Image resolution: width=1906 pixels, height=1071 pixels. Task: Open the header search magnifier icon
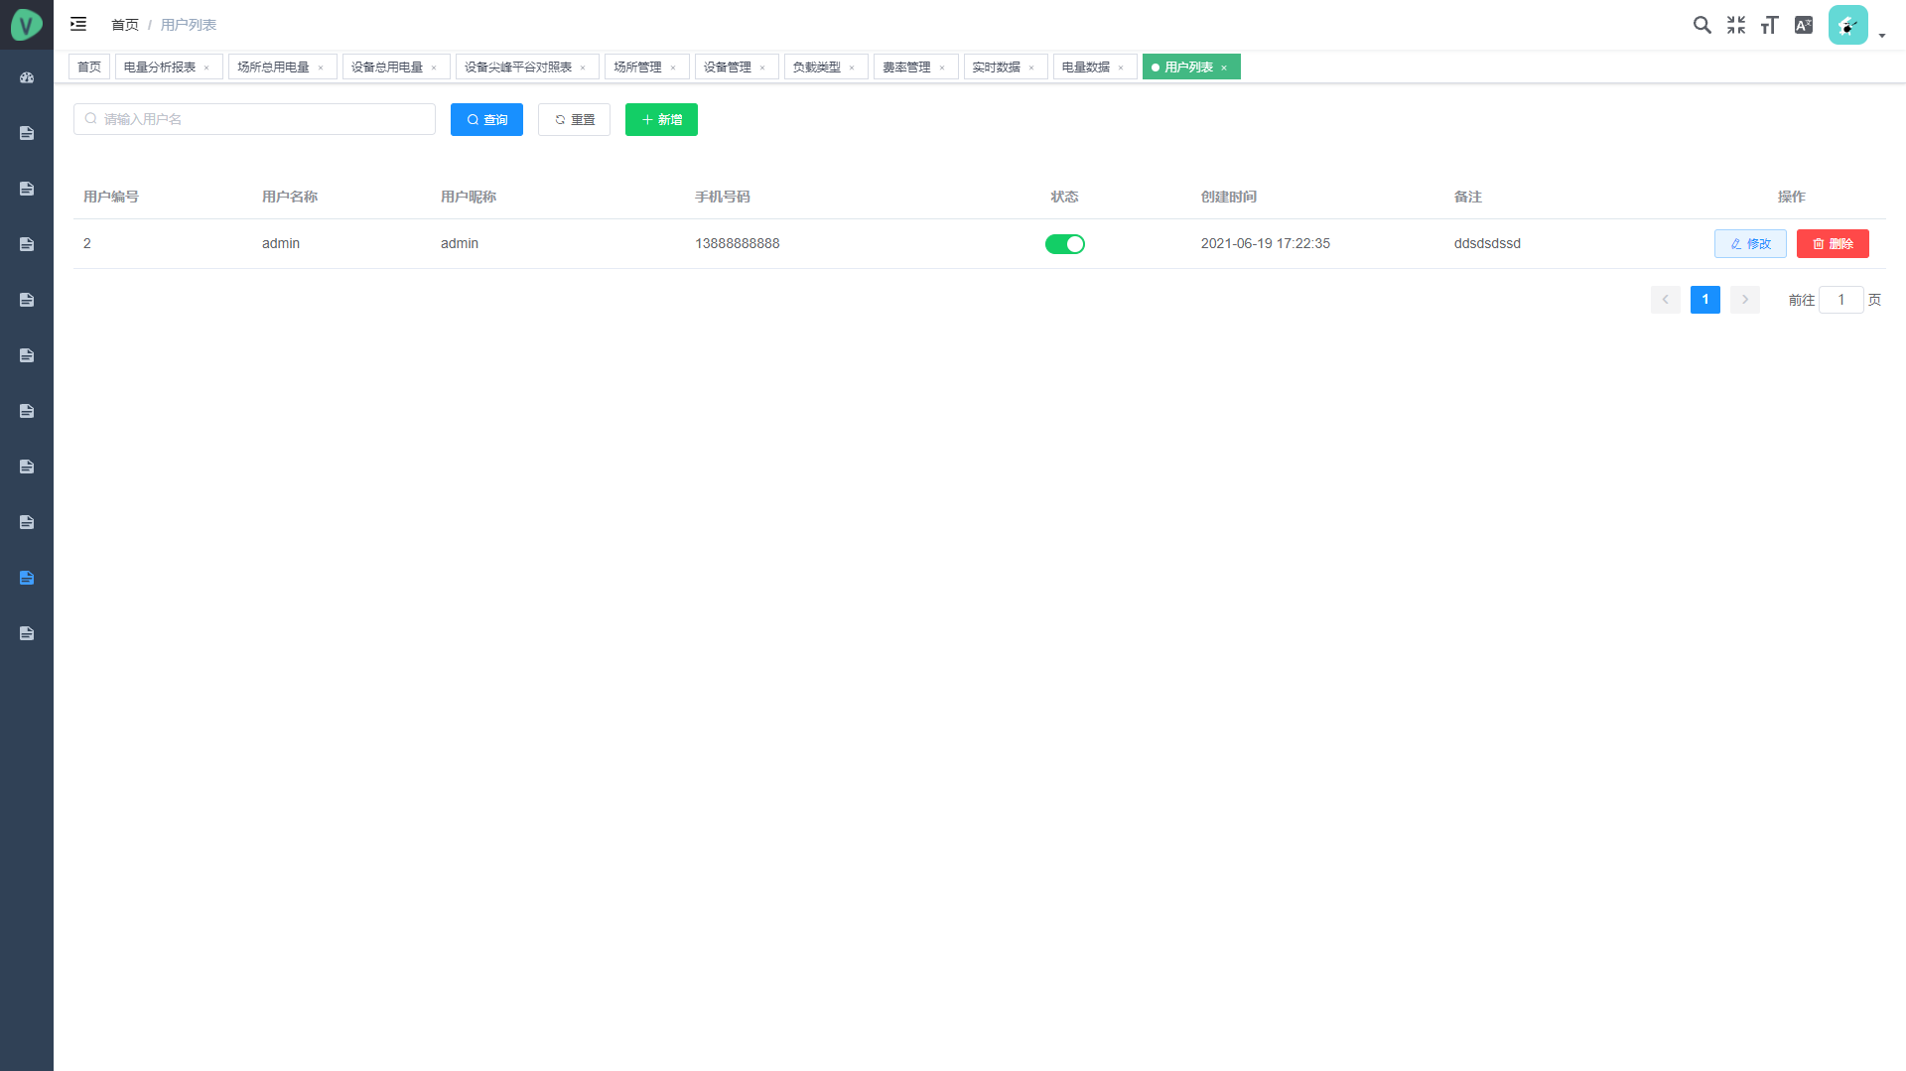tap(1702, 25)
